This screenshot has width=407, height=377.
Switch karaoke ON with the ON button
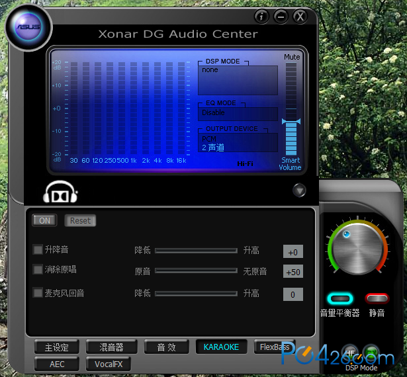(44, 220)
